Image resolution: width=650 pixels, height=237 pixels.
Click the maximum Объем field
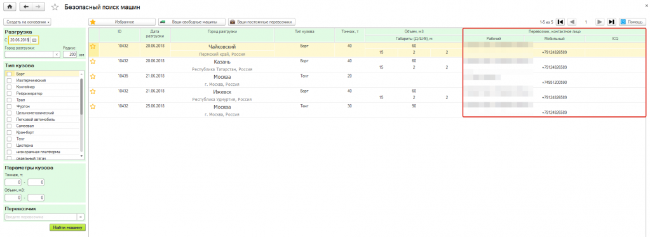[x=36, y=198]
